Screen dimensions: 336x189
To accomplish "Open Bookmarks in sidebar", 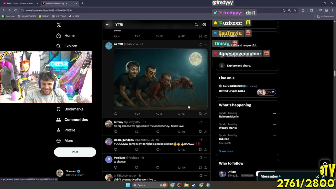I will coord(70,109).
